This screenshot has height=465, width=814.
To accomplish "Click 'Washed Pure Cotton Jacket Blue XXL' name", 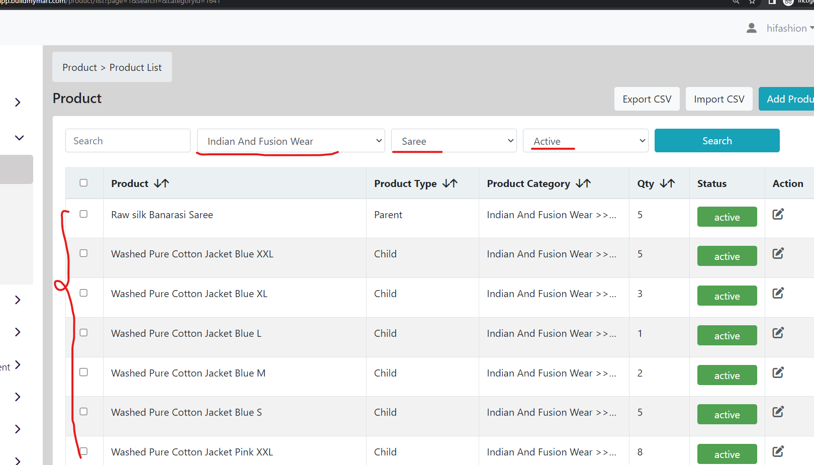I will click(192, 254).
